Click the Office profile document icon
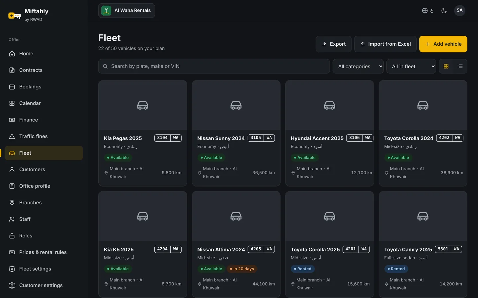The height and width of the screenshot is (298, 478). [x=12, y=186]
